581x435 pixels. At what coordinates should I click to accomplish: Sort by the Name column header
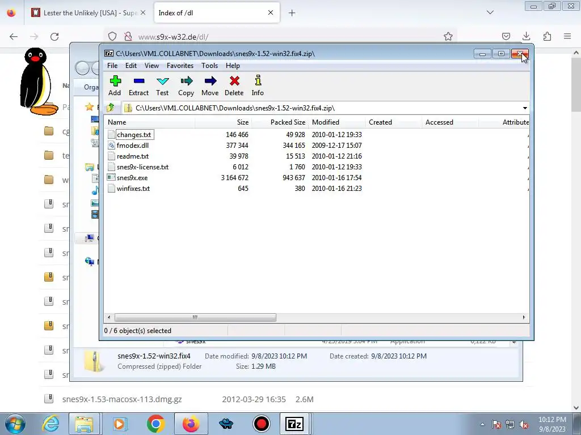pyautogui.click(x=149, y=122)
